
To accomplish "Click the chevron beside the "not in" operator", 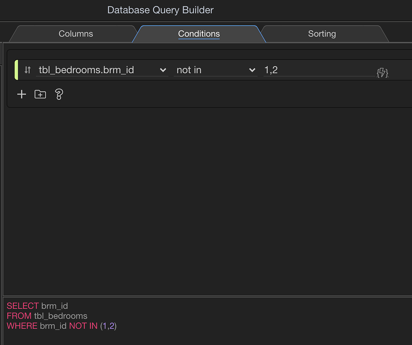I will 252,70.
